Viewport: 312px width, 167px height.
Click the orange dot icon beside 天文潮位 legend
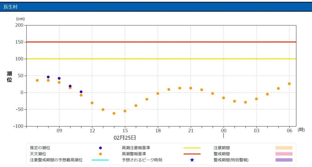101,154
